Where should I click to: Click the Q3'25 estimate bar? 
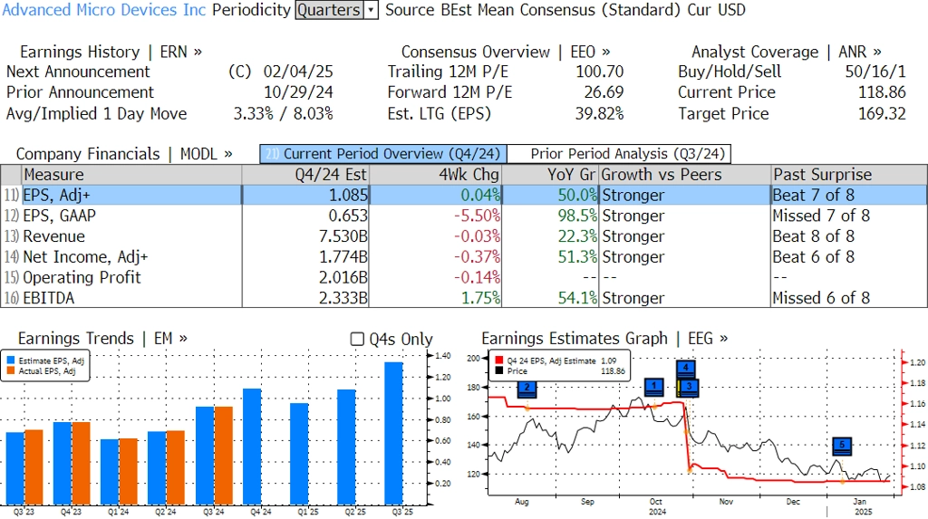[393, 433]
